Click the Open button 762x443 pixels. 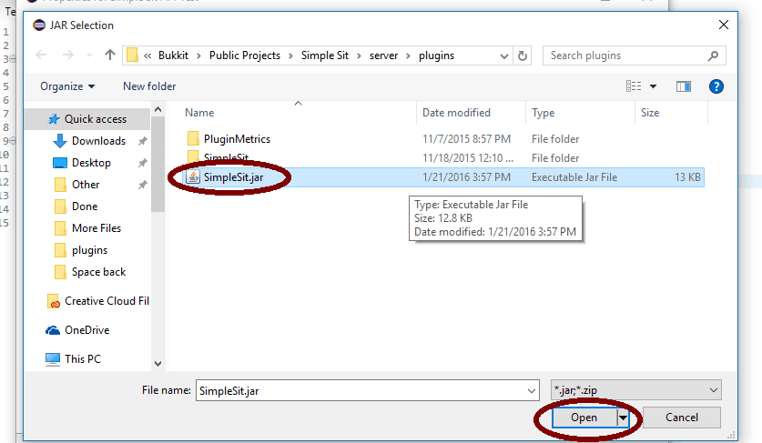(584, 418)
